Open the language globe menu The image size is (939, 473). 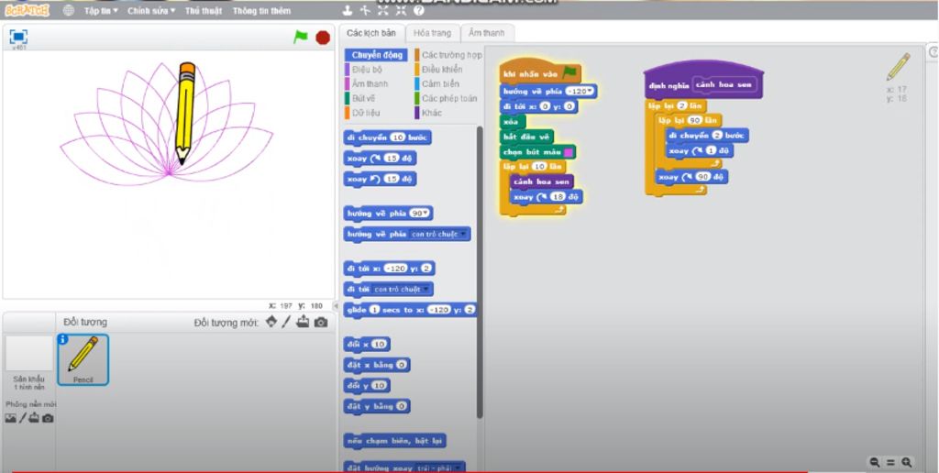coord(69,10)
